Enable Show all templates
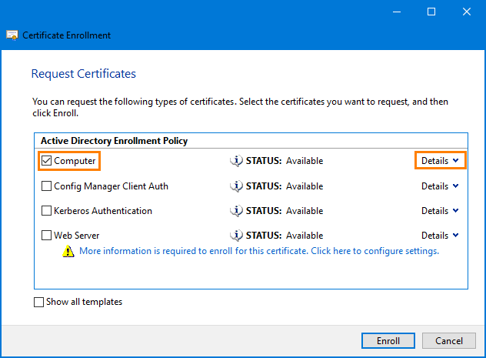 pos(38,302)
